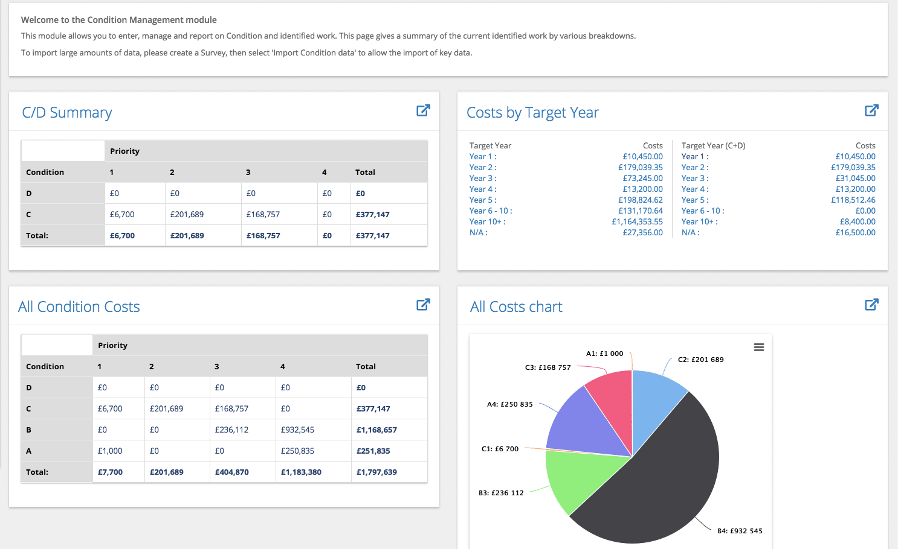Expand the Costs by Target Year panel

coord(872,110)
